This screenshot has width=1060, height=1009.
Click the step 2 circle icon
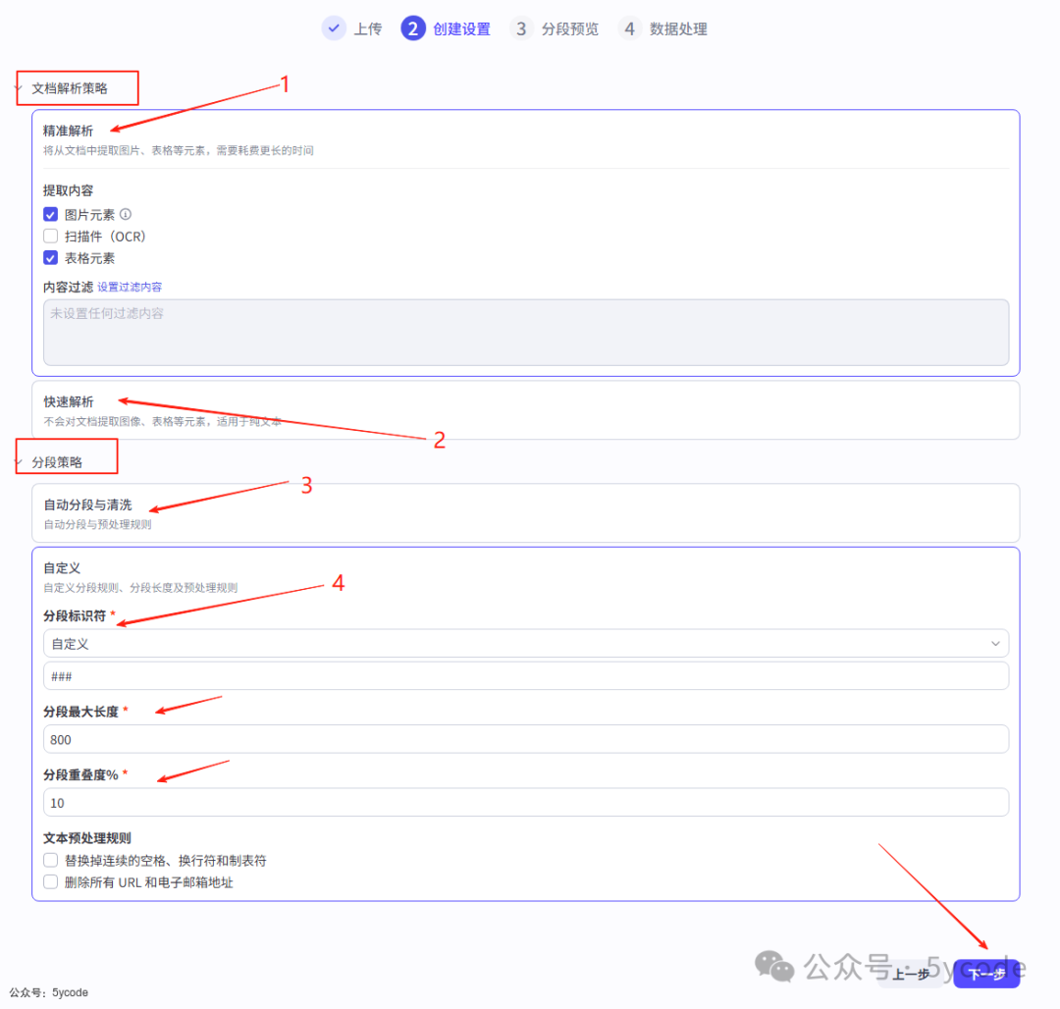413,28
